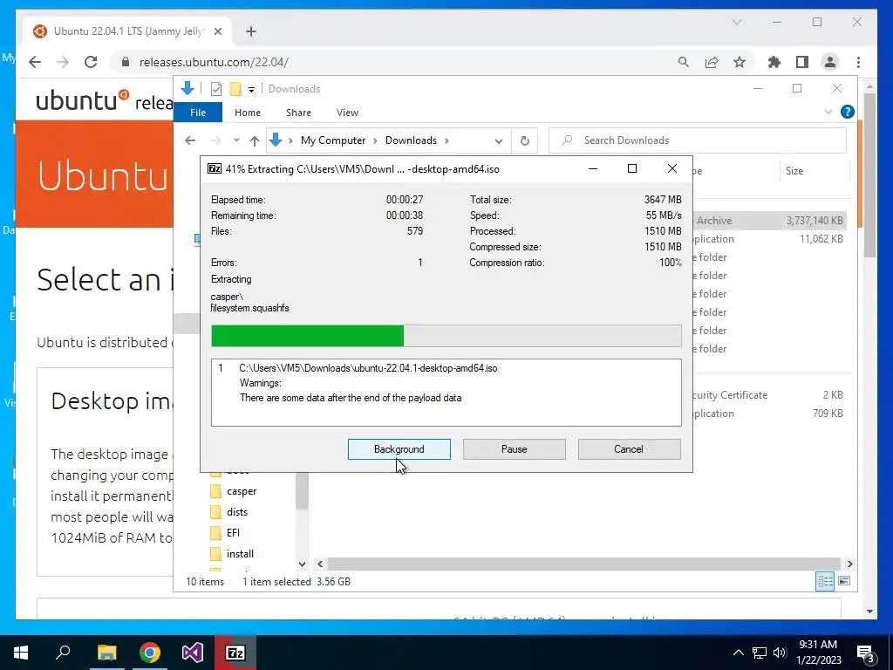Open the Home ribbon tab
893x670 pixels.
pyautogui.click(x=247, y=113)
